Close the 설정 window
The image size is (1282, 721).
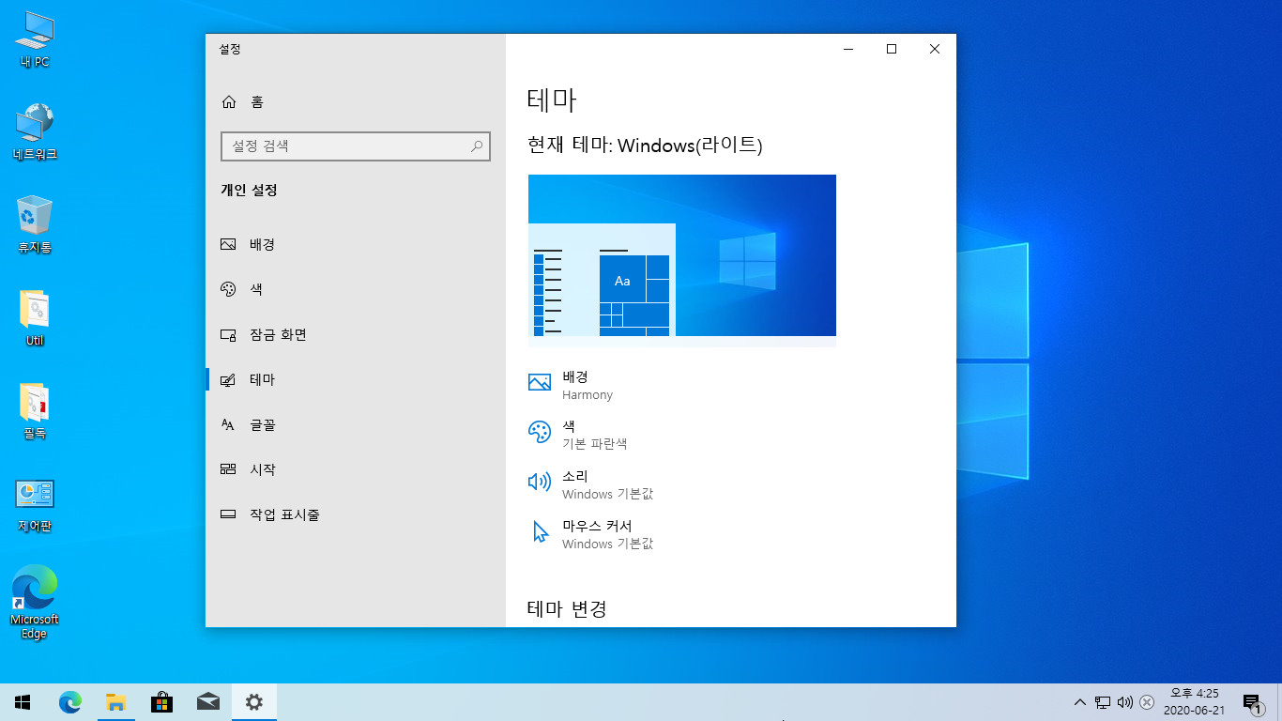[935, 49]
